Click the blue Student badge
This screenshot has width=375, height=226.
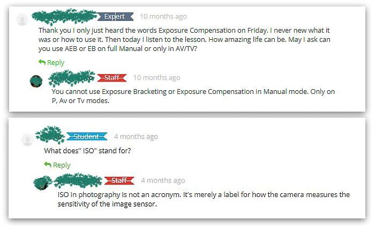[86, 136]
